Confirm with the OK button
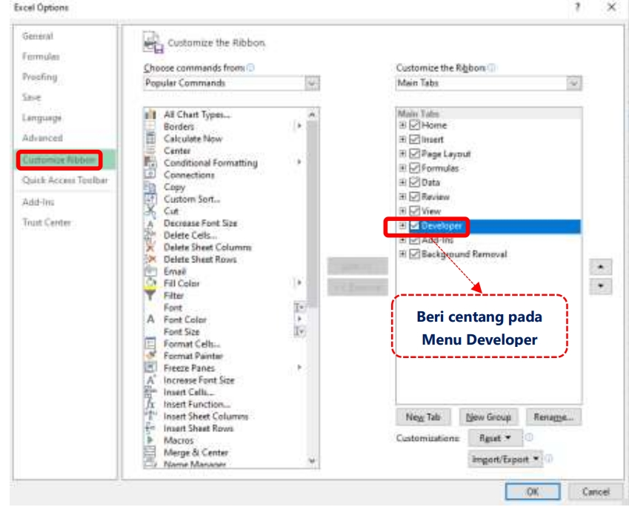The image size is (629, 507). point(533,491)
